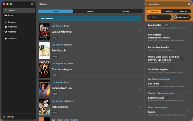Open L.A. Confidential poster thumbnail
Viewport: 193px width, 121px height.
click(44, 32)
